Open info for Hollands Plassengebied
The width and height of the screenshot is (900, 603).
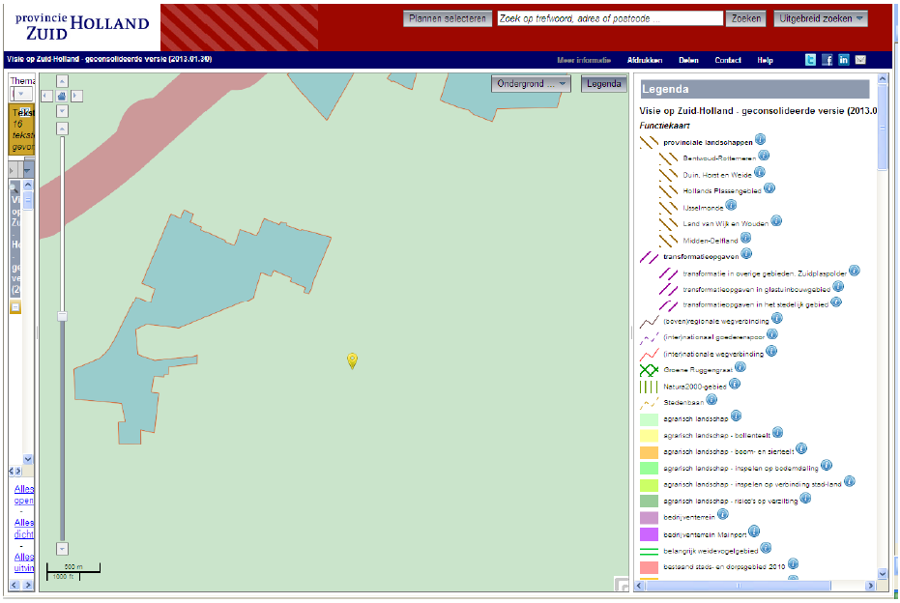769,187
